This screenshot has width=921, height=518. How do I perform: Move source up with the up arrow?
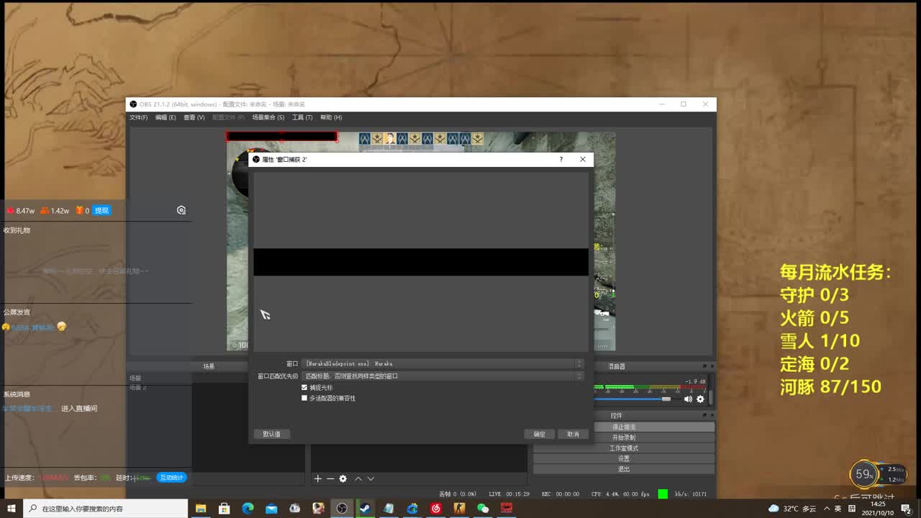click(x=358, y=478)
